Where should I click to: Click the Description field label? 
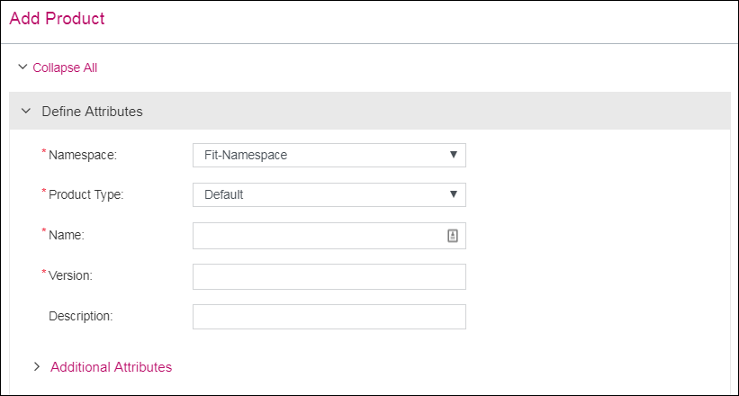(x=81, y=316)
